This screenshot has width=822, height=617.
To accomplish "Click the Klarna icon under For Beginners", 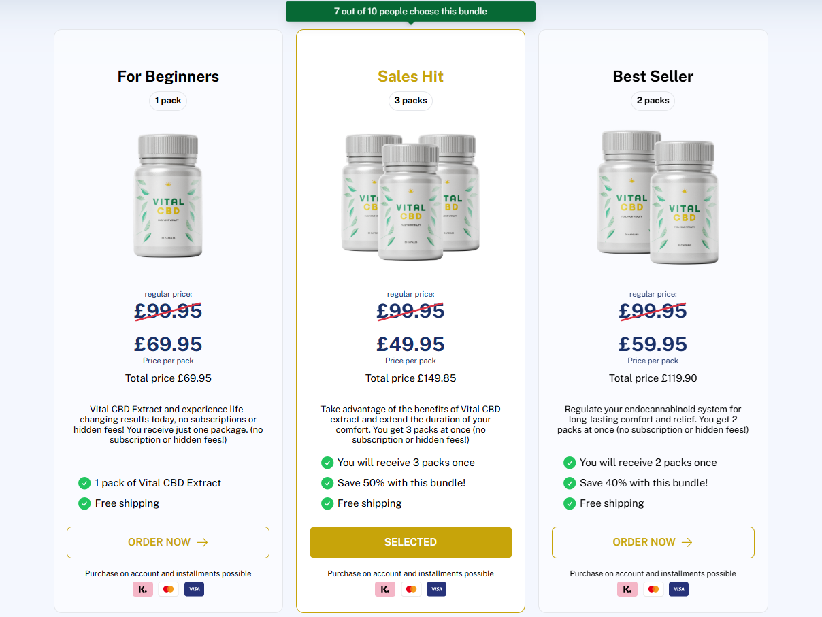I will click(143, 589).
